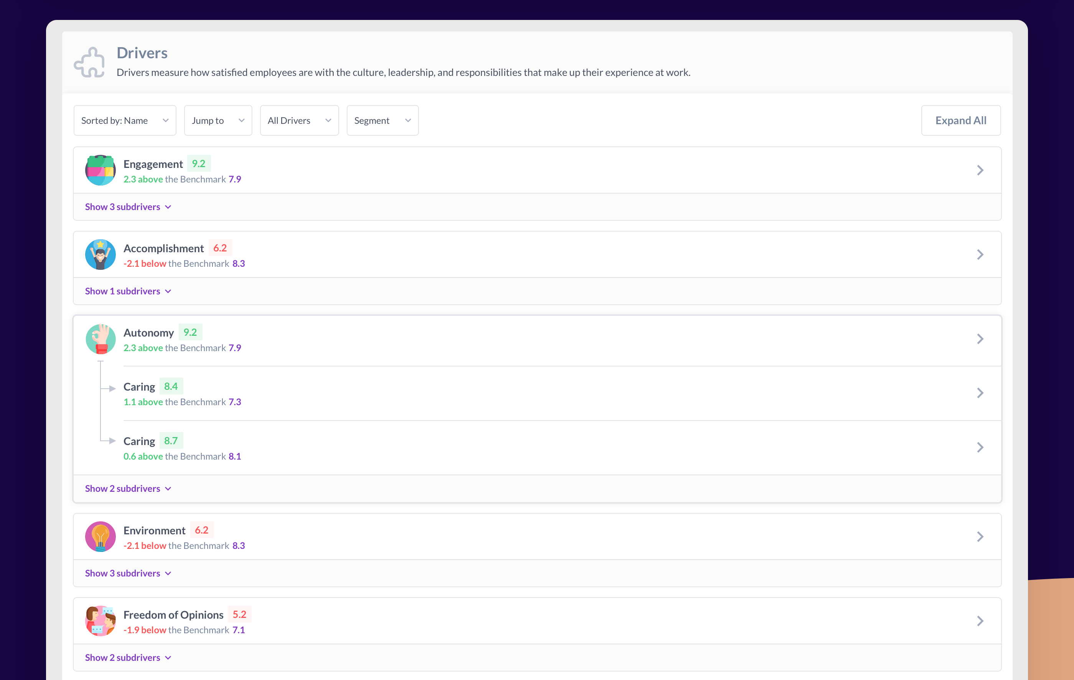The width and height of the screenshot is (1074, 680).
Task: Toggle Autonomy's Show 2 subdrivers
Action: pos(128,488)
